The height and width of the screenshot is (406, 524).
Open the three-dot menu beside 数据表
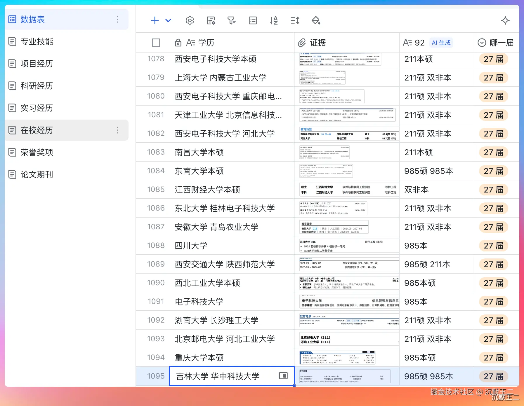(117, 19)
